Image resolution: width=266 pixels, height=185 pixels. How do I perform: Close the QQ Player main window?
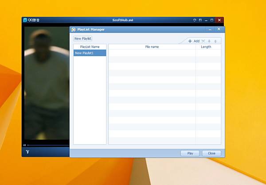click(219, 20)
